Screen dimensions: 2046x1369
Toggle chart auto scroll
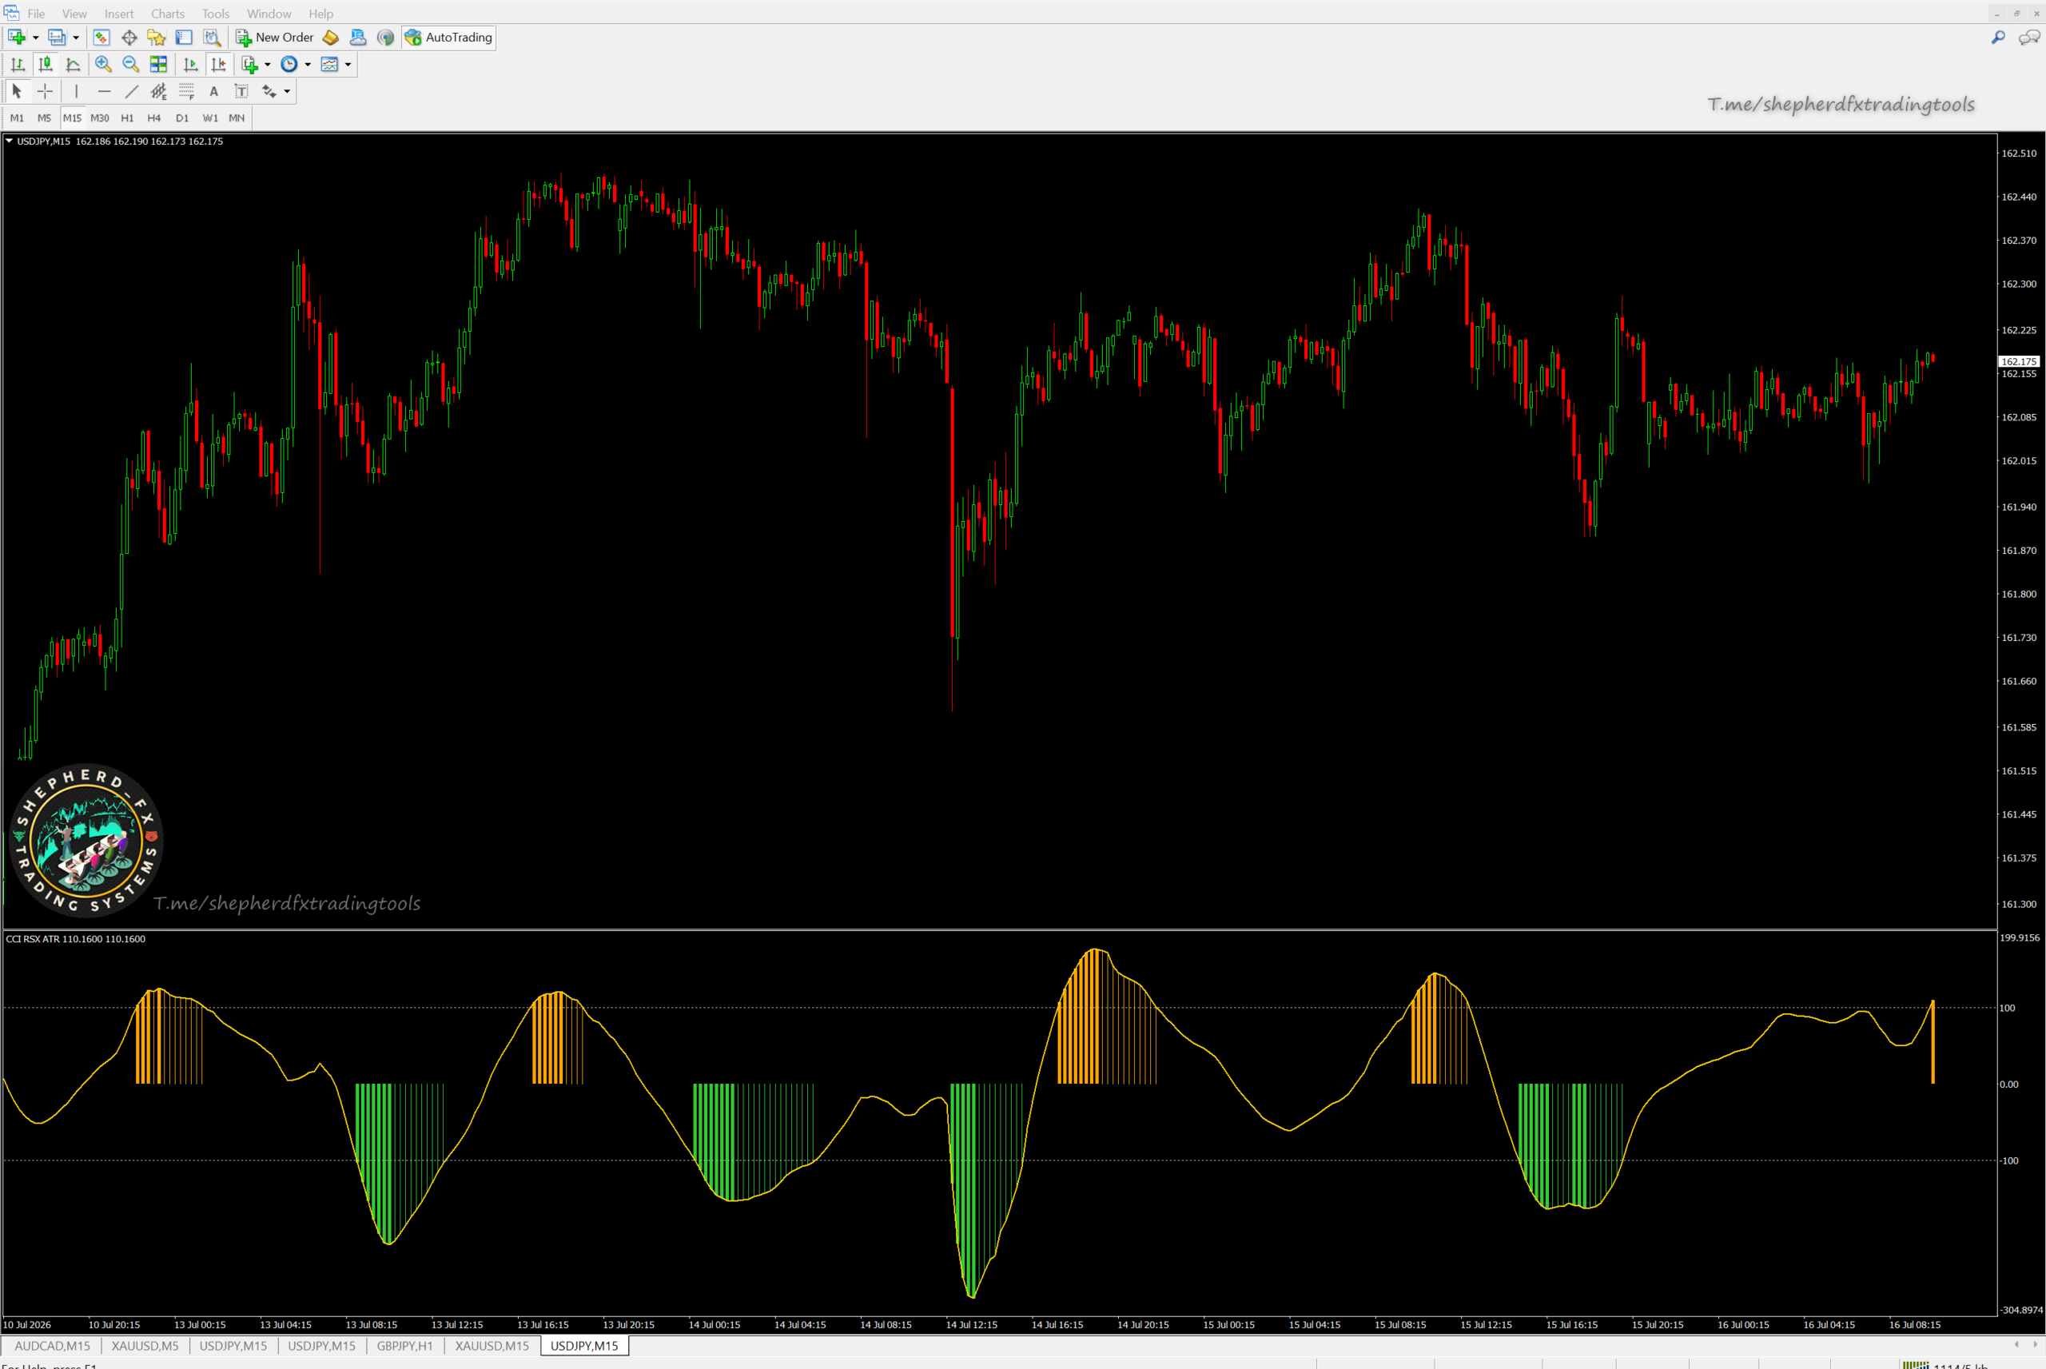(191, 65)
